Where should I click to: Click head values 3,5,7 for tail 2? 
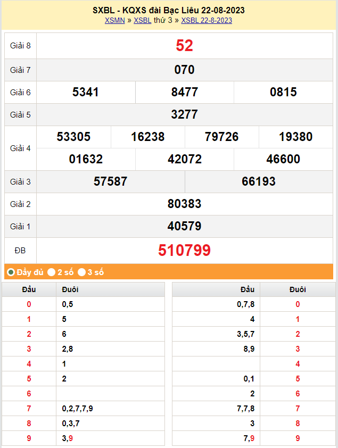[246, 334]
